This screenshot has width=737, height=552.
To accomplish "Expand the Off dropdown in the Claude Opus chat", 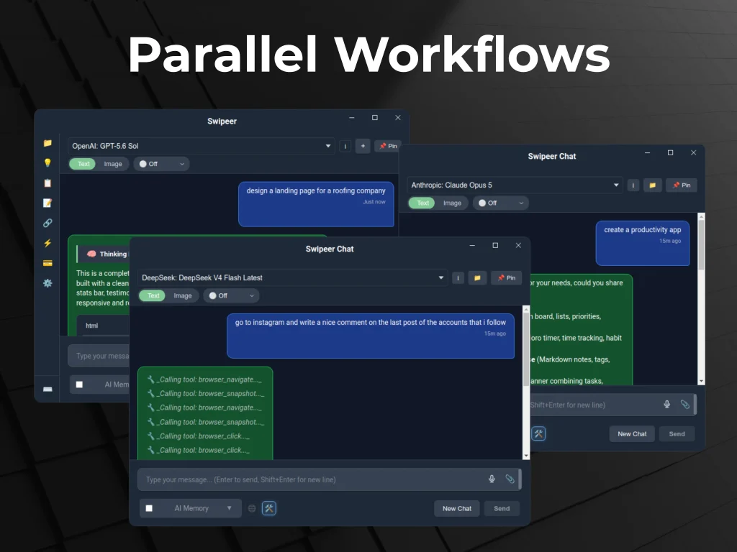I will pyautogui.click(x=501, y=203).
